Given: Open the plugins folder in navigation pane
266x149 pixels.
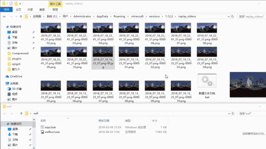Looking at the screenshot, I should point(17,59).
